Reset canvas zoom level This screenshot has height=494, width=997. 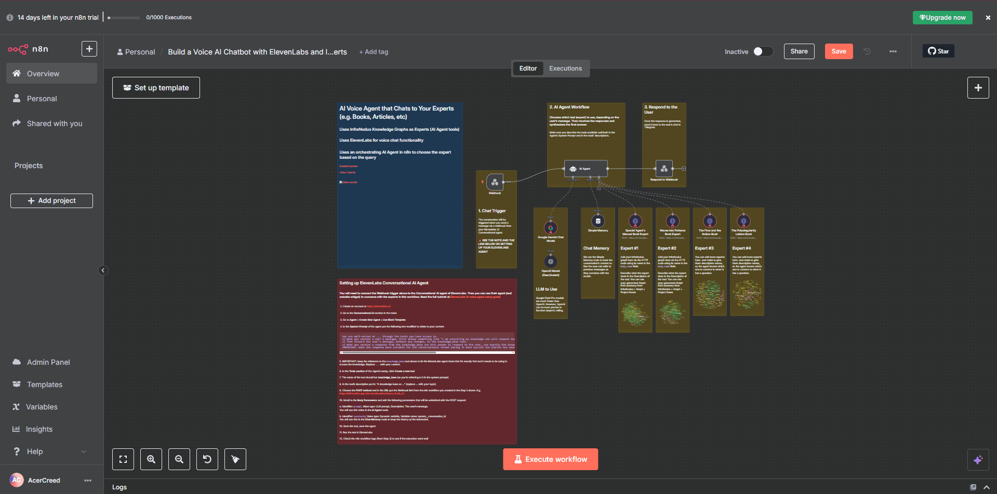pos(207,459)
